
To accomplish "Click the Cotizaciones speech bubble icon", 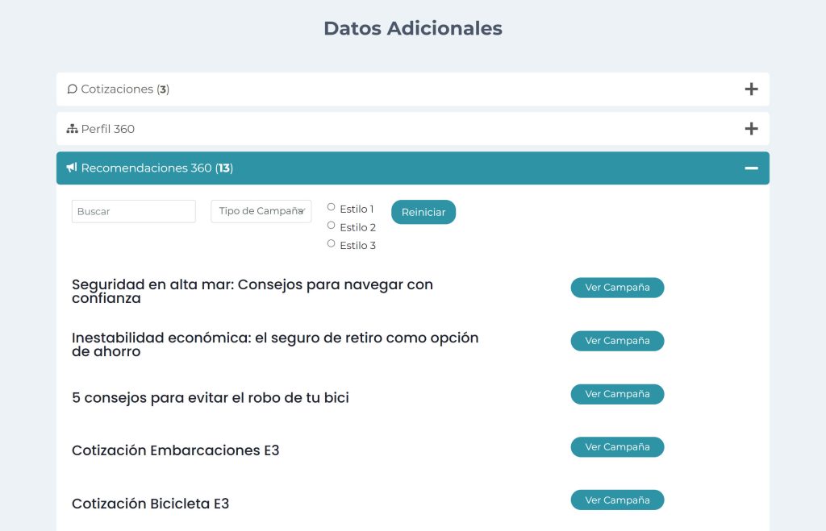I will [72, 89].
